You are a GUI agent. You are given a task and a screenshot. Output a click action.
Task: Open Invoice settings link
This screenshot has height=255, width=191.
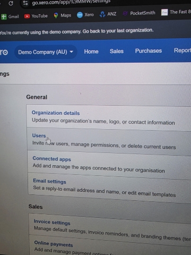click(x=52, y=222)
